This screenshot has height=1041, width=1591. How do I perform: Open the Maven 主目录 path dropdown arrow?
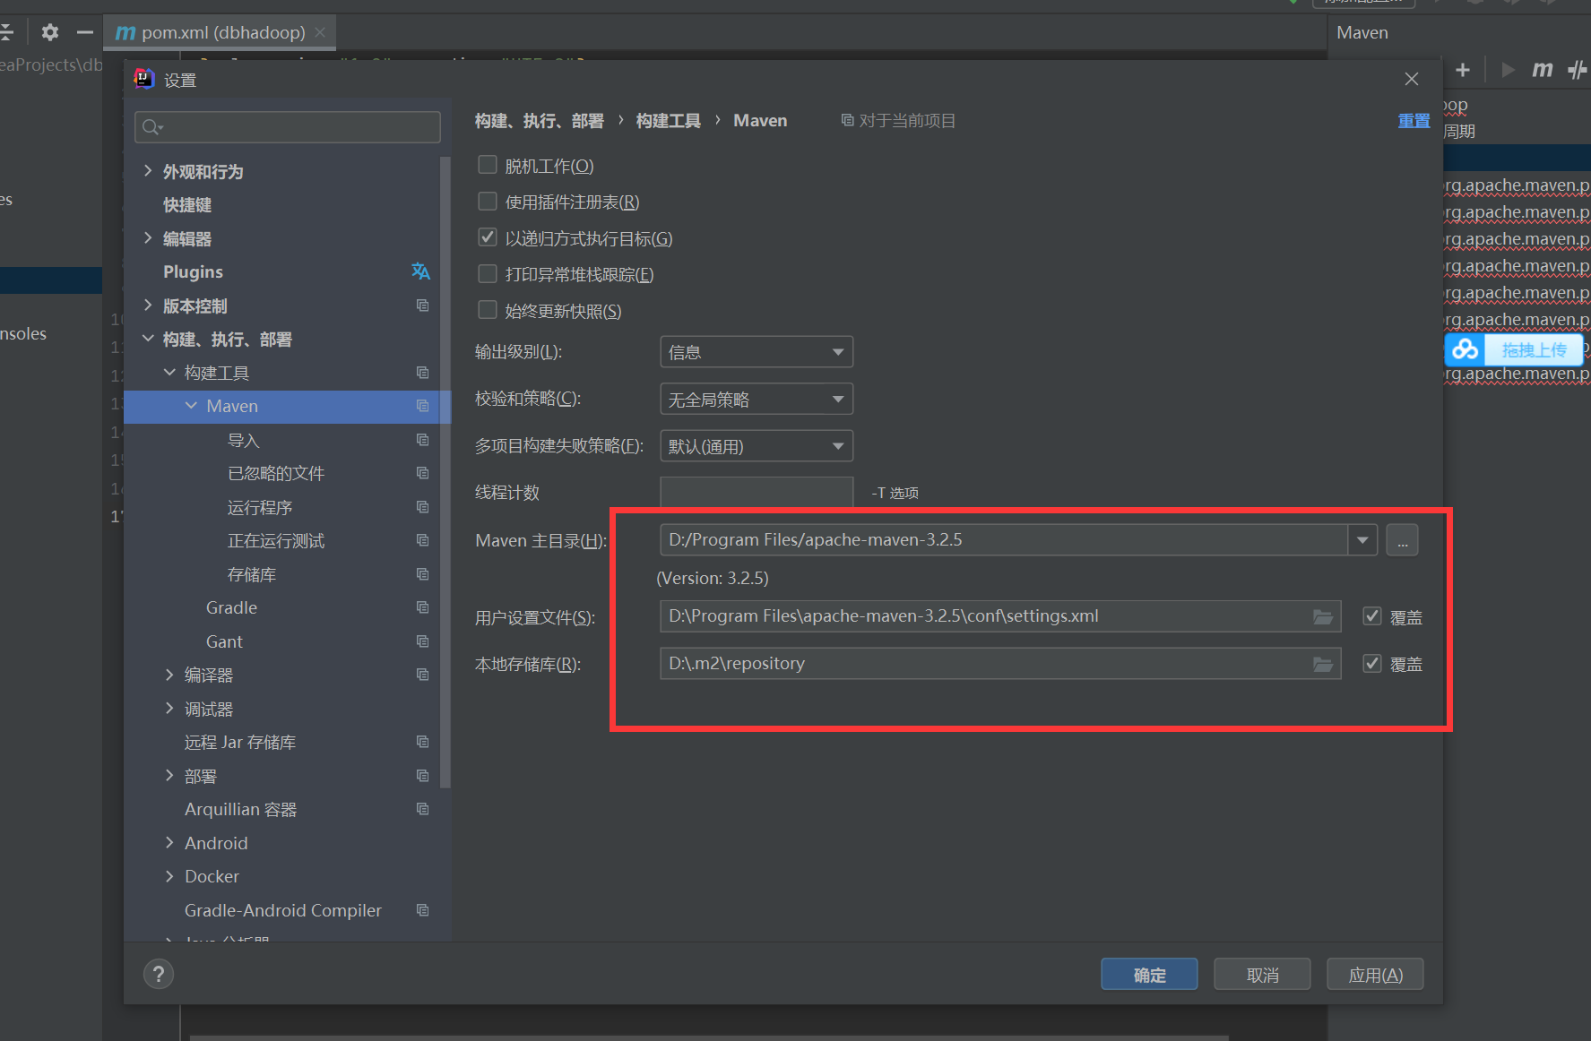1362,540
